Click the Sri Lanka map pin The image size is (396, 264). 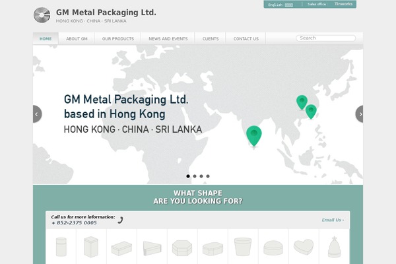pos(254,136)
